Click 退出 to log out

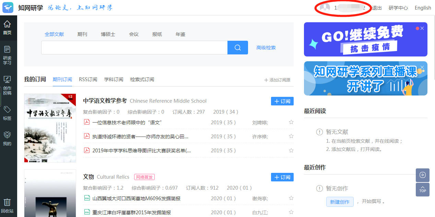tap(377, 8)
